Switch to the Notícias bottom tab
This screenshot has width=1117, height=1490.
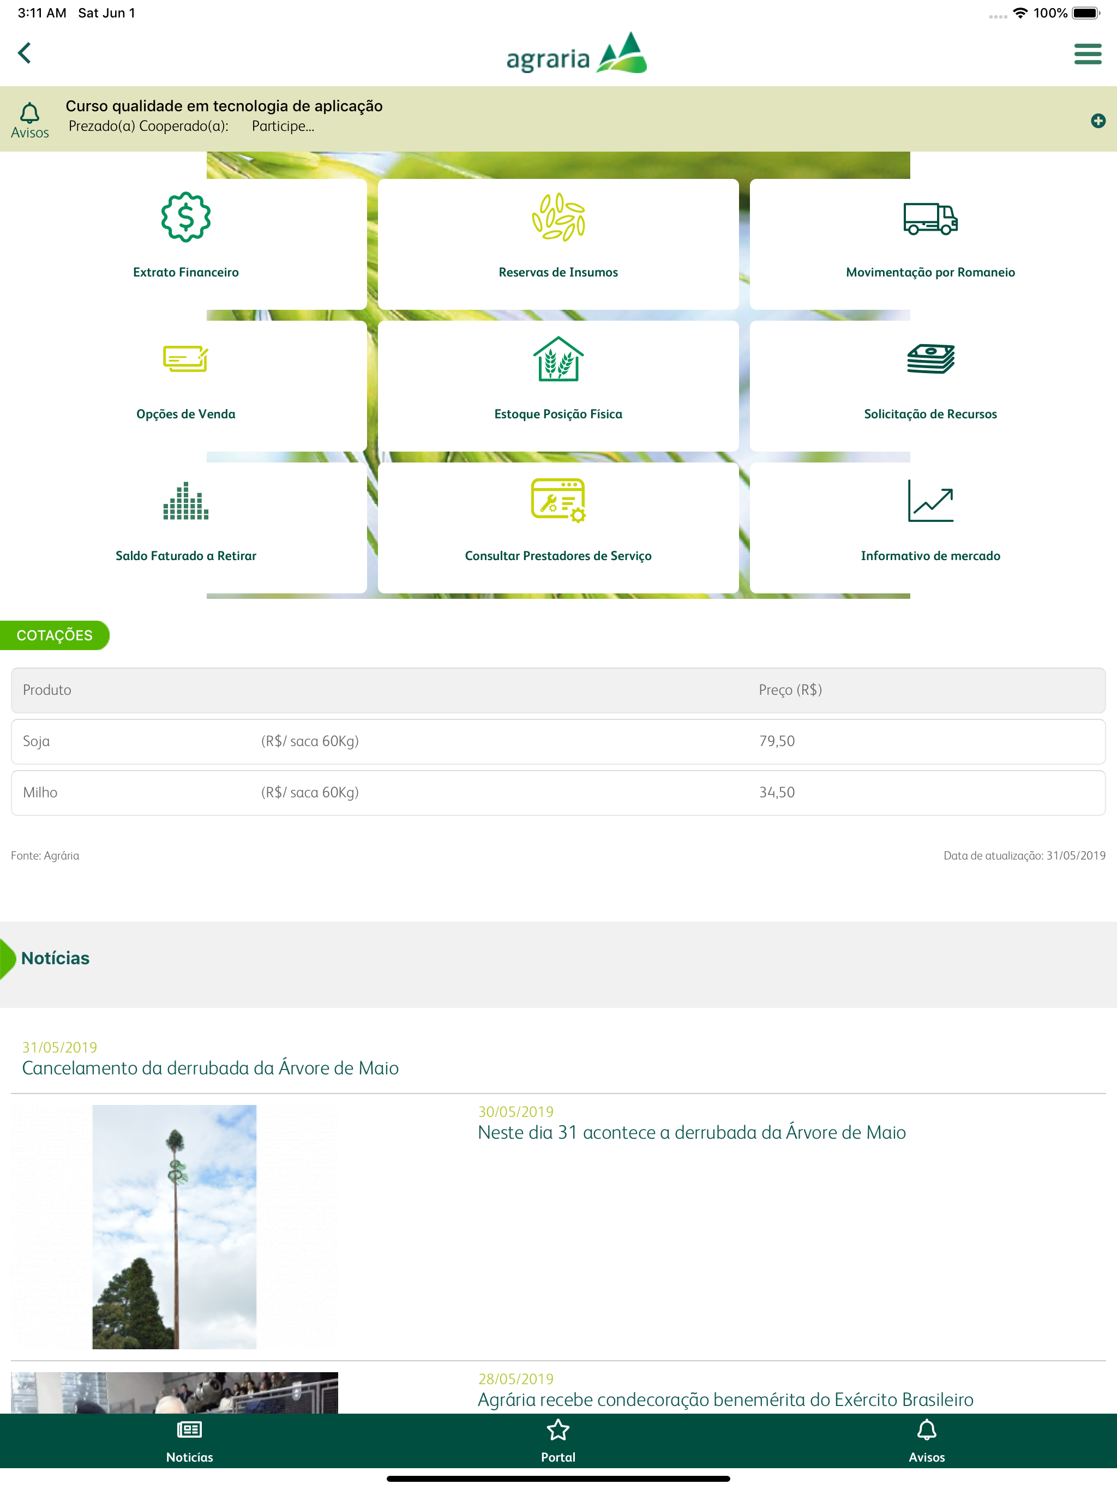click(189, 1441)
